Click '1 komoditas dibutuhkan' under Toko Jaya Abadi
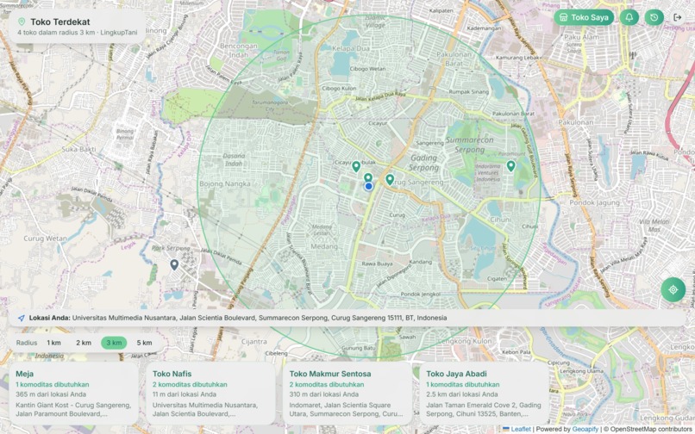Screen dimensions: 695x434 coord(463,384)
